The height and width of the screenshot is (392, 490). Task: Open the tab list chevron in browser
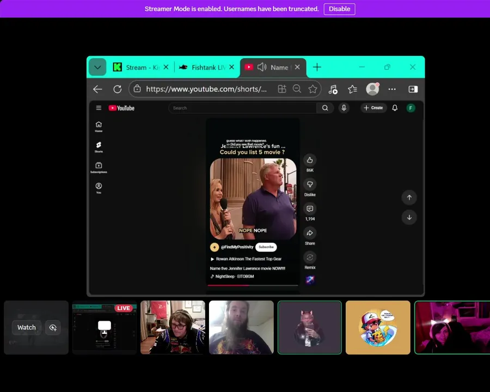97,67
